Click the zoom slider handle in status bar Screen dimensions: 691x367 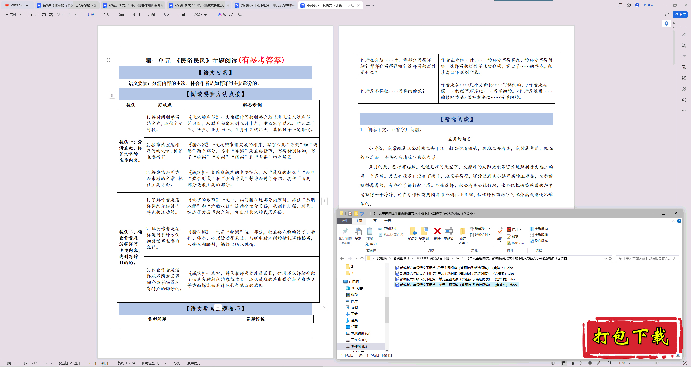(x=657, y=363)
